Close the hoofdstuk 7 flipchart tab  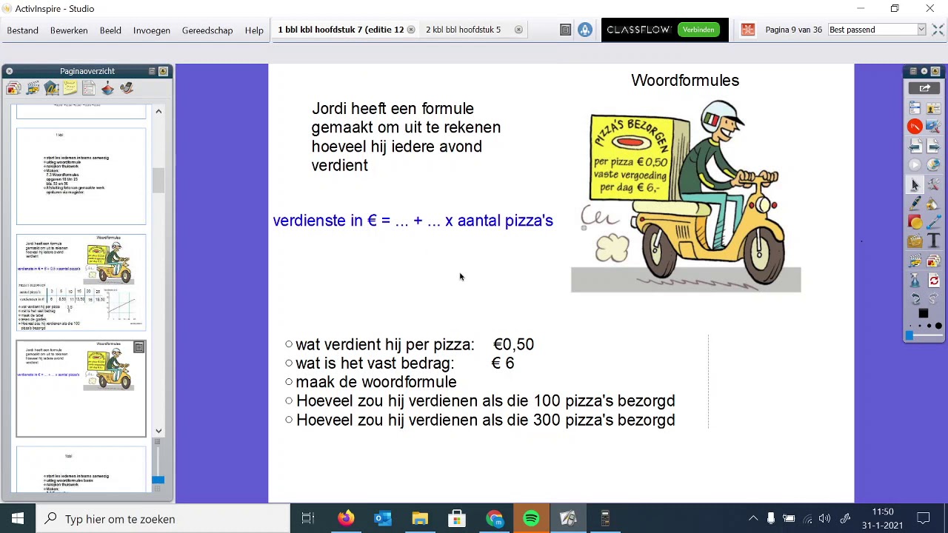411,30
